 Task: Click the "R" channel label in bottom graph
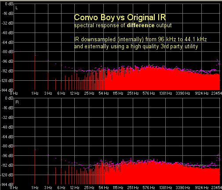[x=17, y=102]
